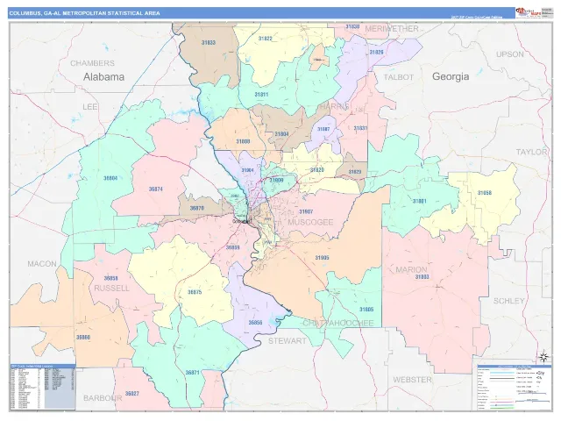Click the 'TAYLOR' county label
This screenshot has height=421, width=561.
[x=531, y=152]
